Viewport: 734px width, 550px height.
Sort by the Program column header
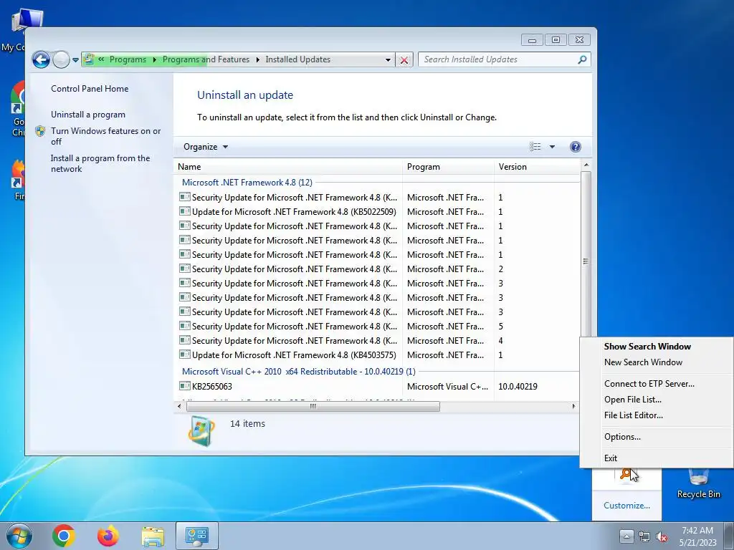pos(448,166)
